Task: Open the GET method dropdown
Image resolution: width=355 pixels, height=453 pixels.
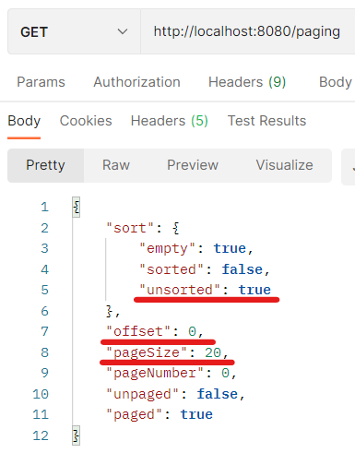Action: pyautogui.click(x=74, y=31)
